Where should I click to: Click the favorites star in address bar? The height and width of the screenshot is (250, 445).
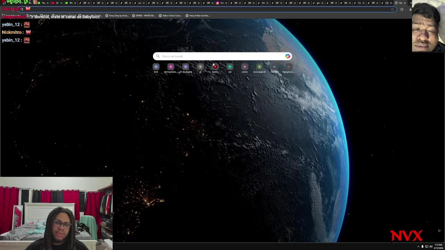(393, 9)
